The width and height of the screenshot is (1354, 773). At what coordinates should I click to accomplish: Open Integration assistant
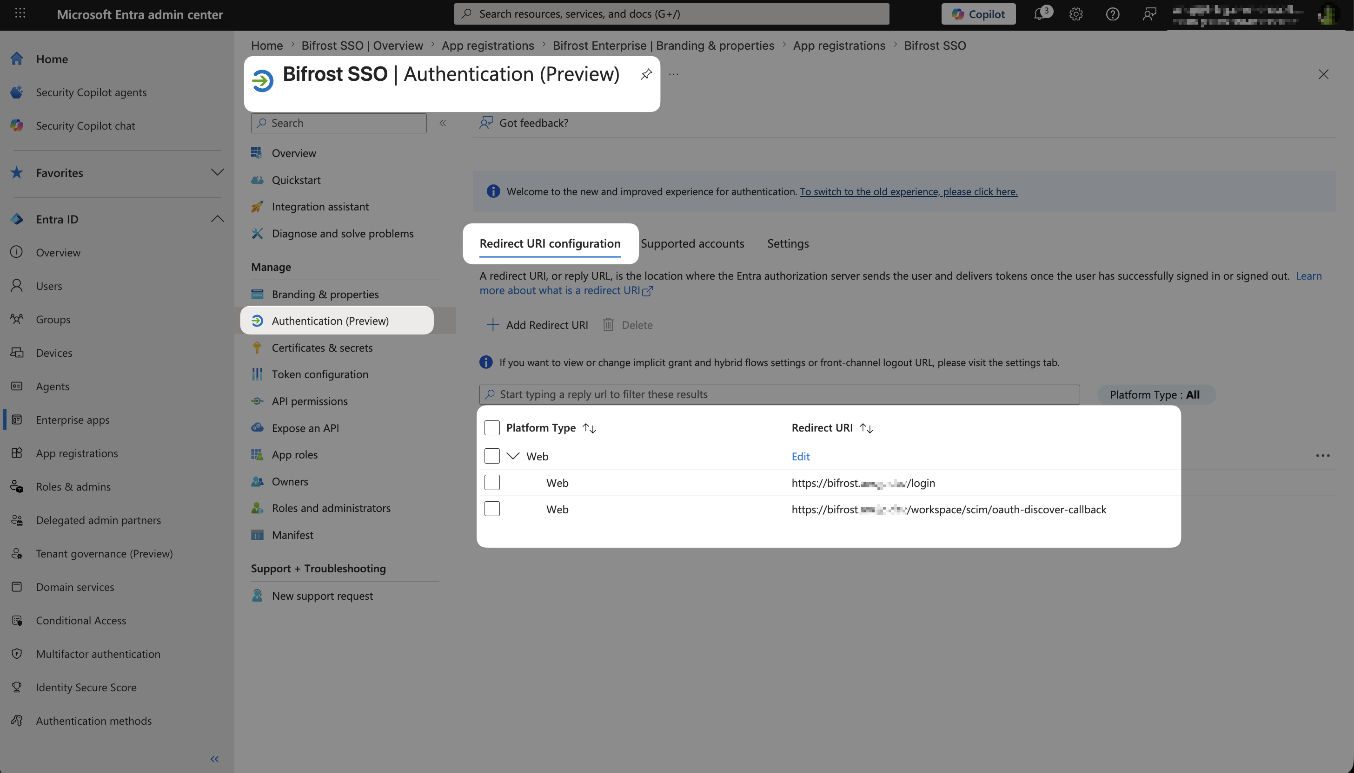[x=320, y=207]
